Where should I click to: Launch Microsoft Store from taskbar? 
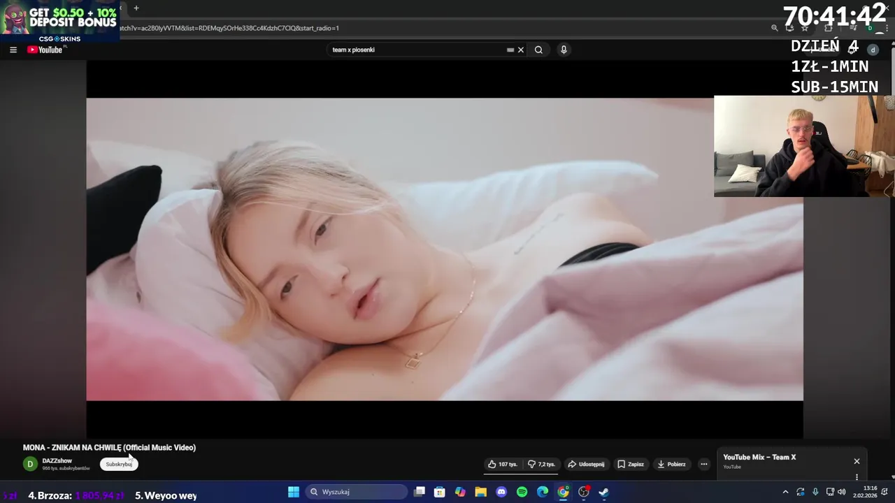pos(440,492)
